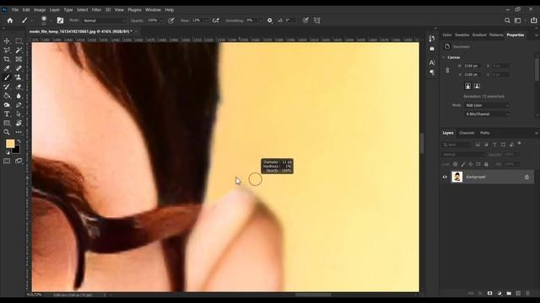Enable airbrush-style build-up effects

point(216,20)
